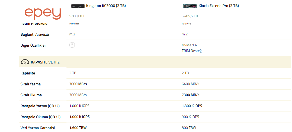292x132 pixels.
Task: Collapse the KAPASİTE VE HIZ section header
Action: pyautogui.click(x=45, y=62)
